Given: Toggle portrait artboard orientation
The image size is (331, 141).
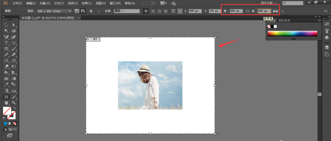Looking at the screenshot, I should (77, 11).
